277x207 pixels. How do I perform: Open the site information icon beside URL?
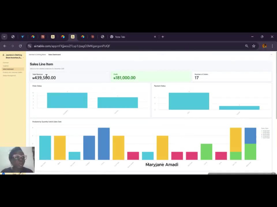[30, 46]
